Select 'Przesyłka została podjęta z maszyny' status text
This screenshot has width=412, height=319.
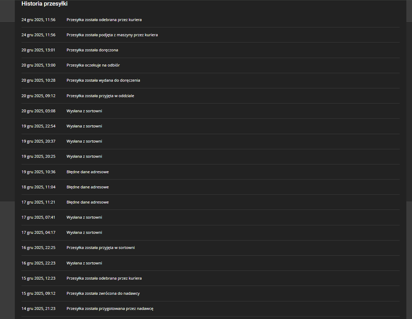click(x=112, y=35)
